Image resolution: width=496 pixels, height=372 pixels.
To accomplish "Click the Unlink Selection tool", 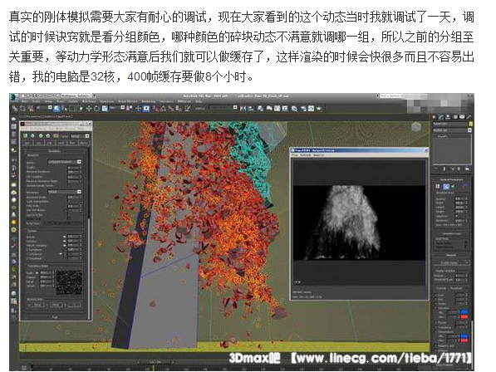I will coord(22,109).
